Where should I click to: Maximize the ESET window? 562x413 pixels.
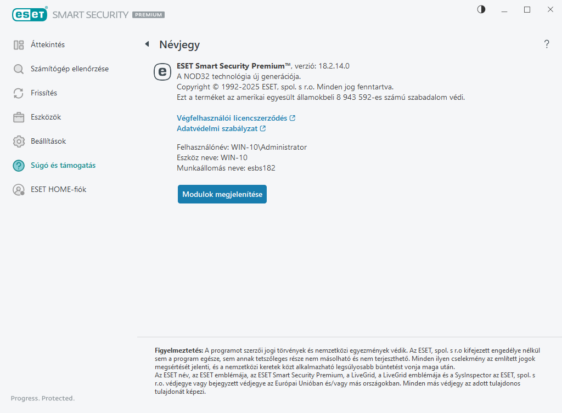pyautogui.click(x=527, y=9)
